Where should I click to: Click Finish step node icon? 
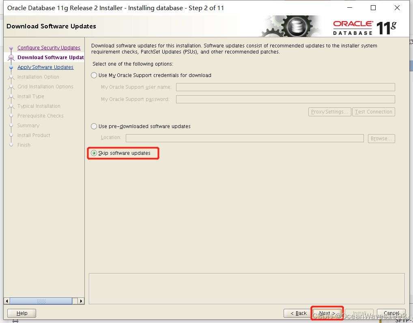tap(11, 145)
